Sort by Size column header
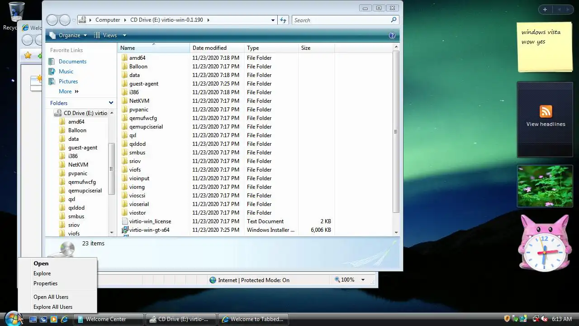The image size is (579, 326). 317,48
